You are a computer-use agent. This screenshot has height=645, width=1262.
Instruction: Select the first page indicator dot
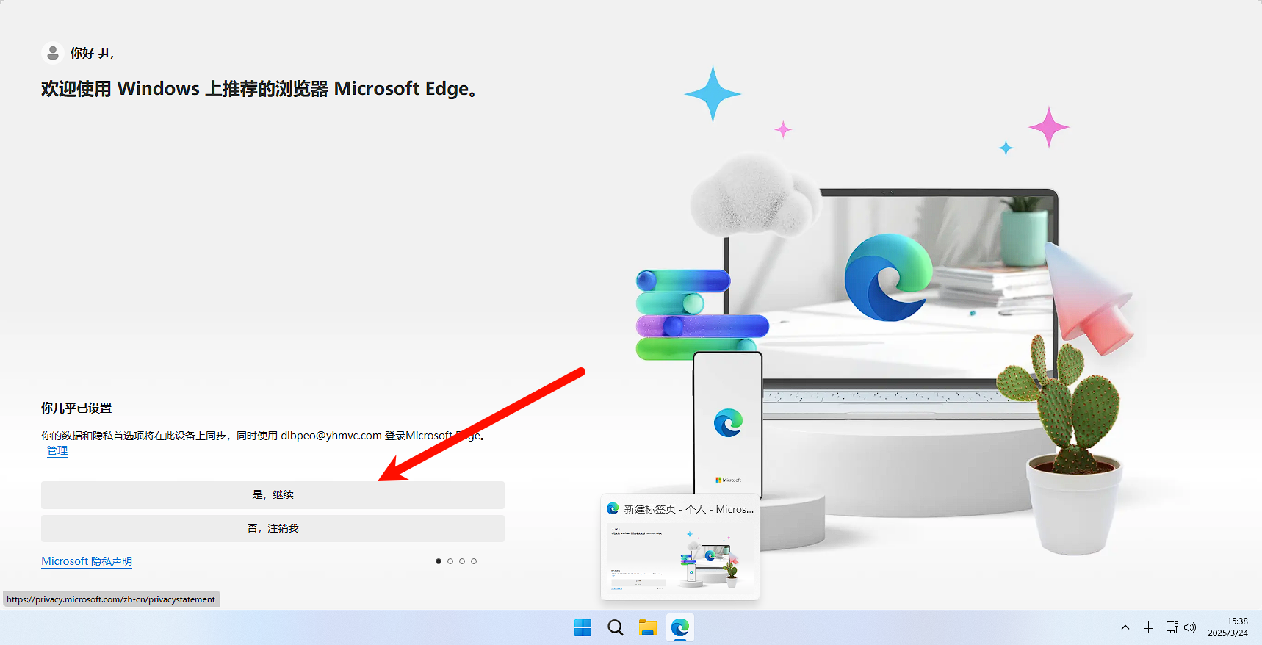[439, 561]
